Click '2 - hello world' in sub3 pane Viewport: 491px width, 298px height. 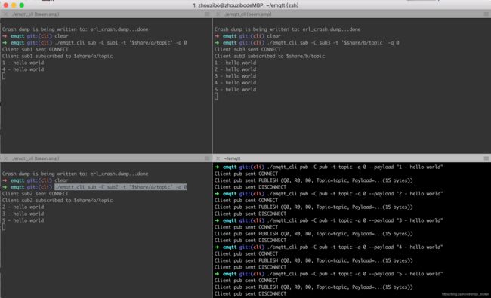point(235,69)
